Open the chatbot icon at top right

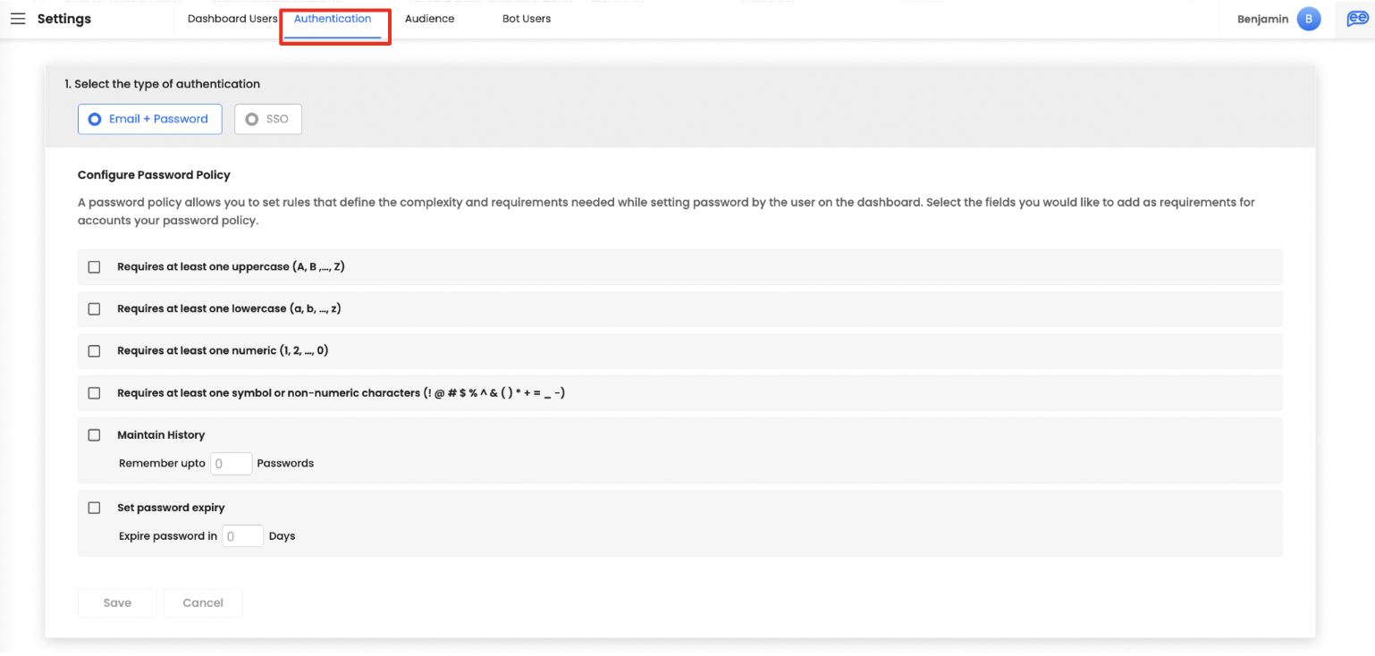(1357, 19)
